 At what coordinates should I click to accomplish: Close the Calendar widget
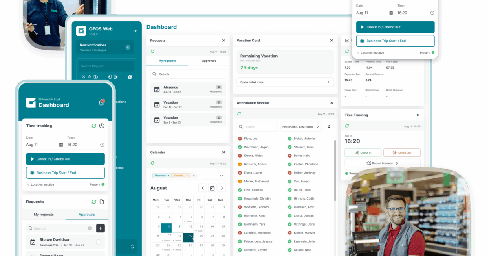(x=224, y=152)
